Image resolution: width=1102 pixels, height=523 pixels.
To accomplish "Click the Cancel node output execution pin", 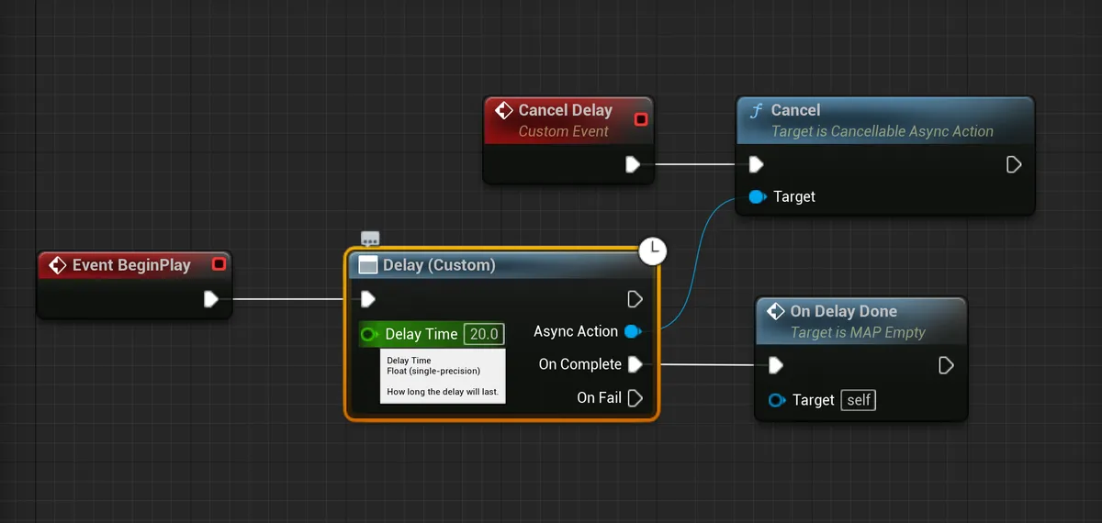I will [x=1014, y=164].
